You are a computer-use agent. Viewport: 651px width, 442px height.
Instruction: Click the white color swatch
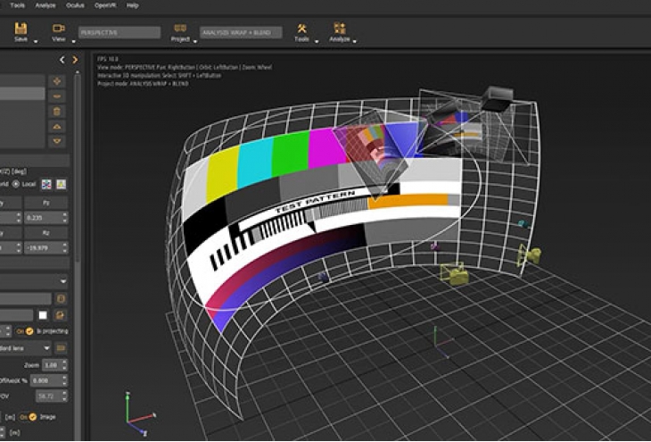pyautogui.click(x=43, y=315)
